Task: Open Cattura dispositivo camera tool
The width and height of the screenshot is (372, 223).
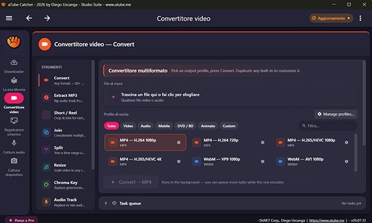Action: (14, 167)
